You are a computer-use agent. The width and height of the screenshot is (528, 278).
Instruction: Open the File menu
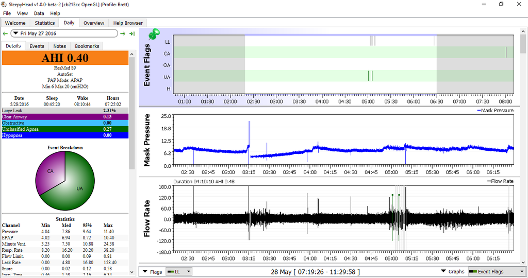(x=7, y=13)
